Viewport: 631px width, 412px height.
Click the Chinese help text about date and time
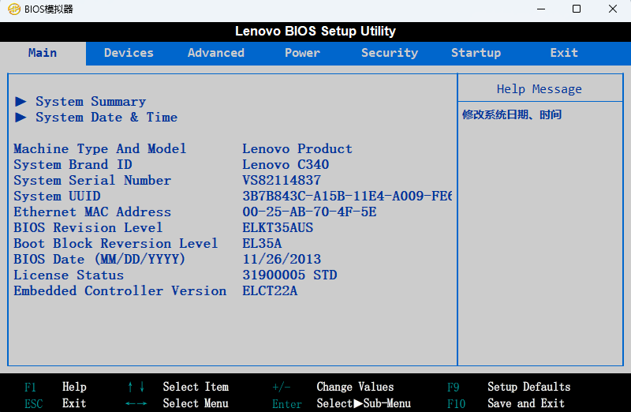[x=512, y=114]
